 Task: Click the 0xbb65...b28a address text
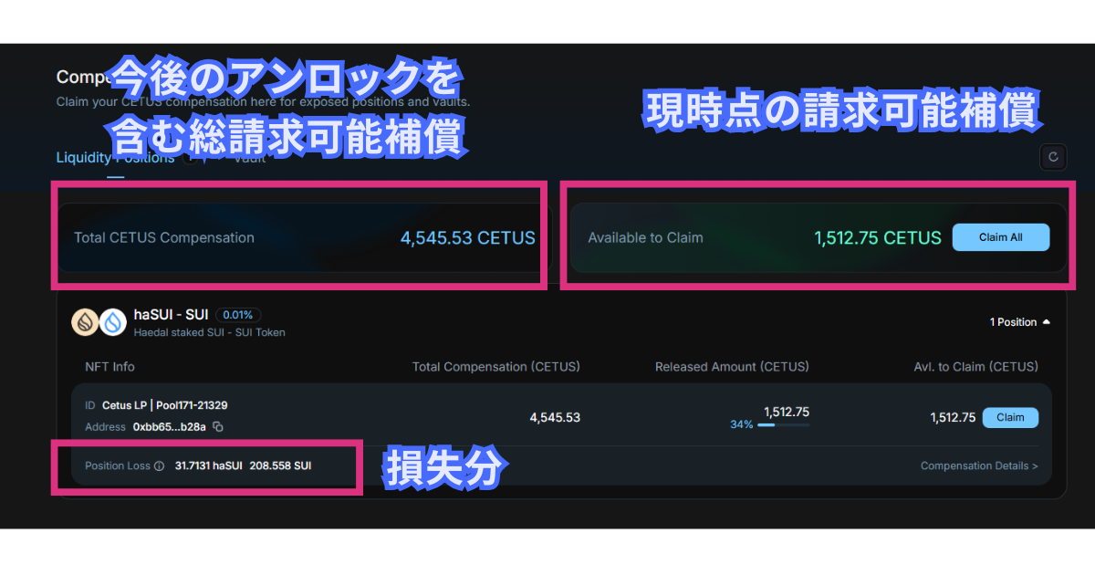tap(171, 426)
